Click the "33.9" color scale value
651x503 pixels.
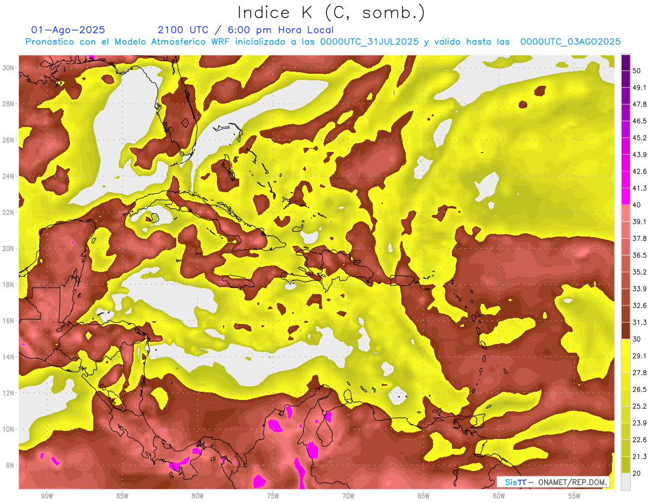639,289
